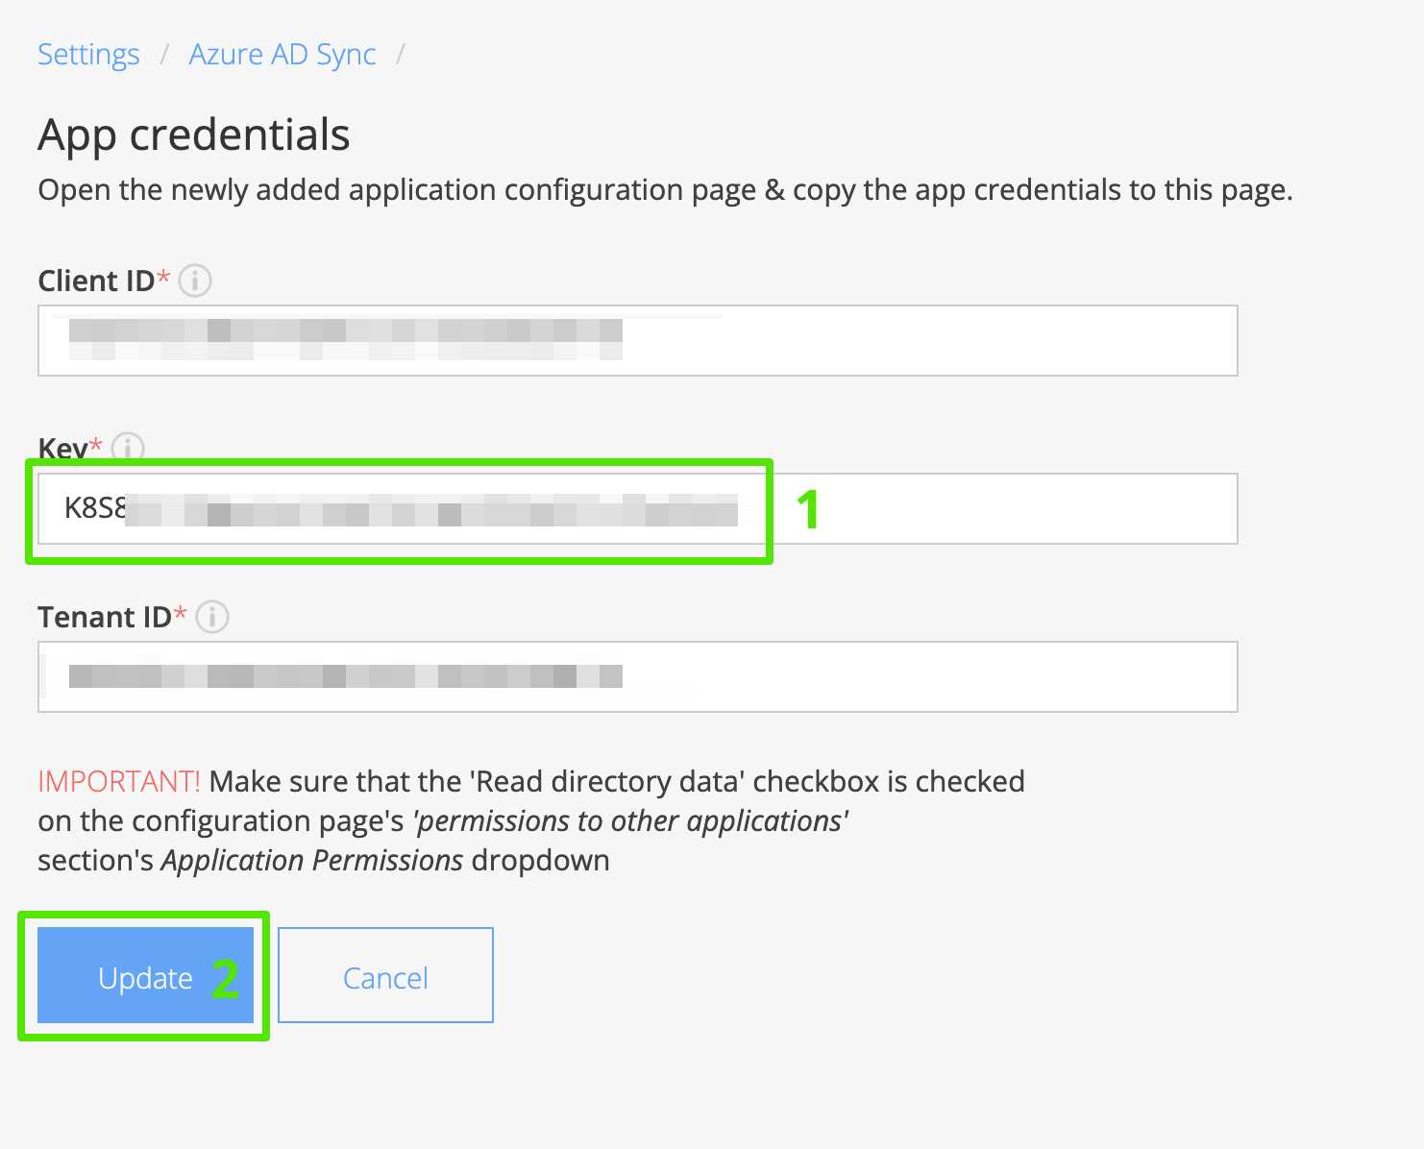
Task: Click the green number 1 annotation
Action: pos(808,509)
